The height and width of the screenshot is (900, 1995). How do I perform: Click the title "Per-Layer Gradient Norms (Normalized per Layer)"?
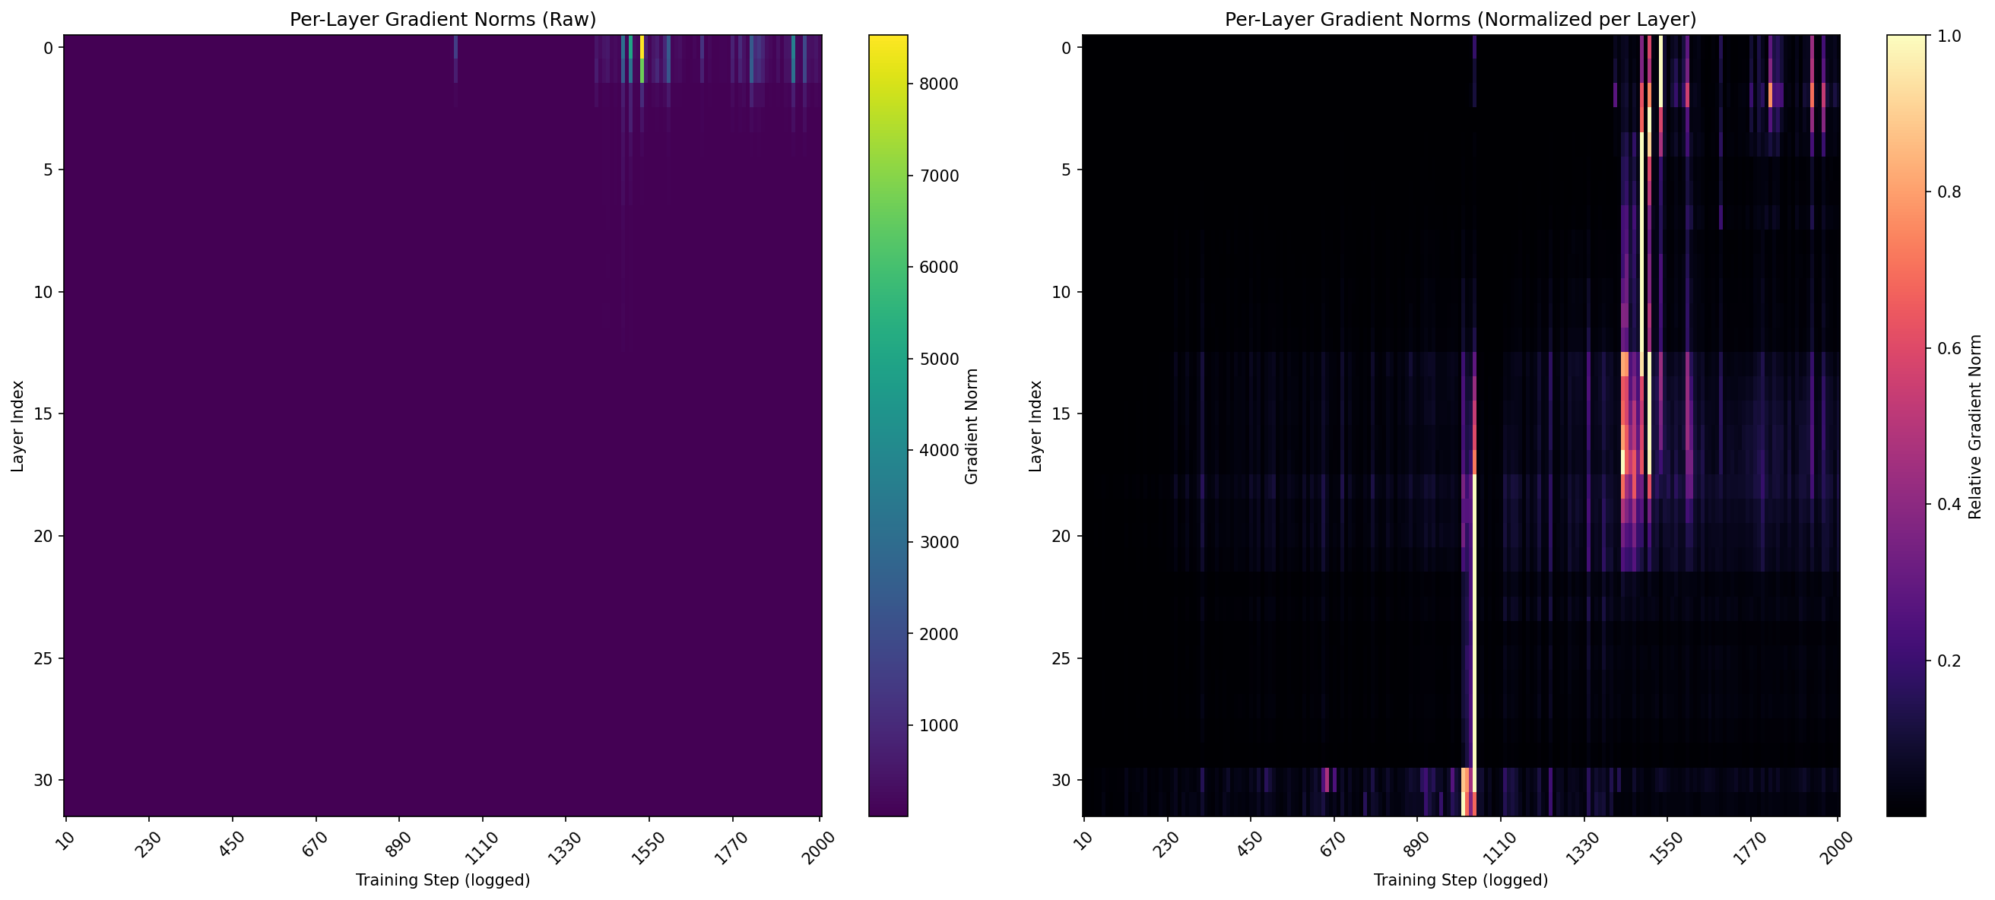coord(1461,19)
